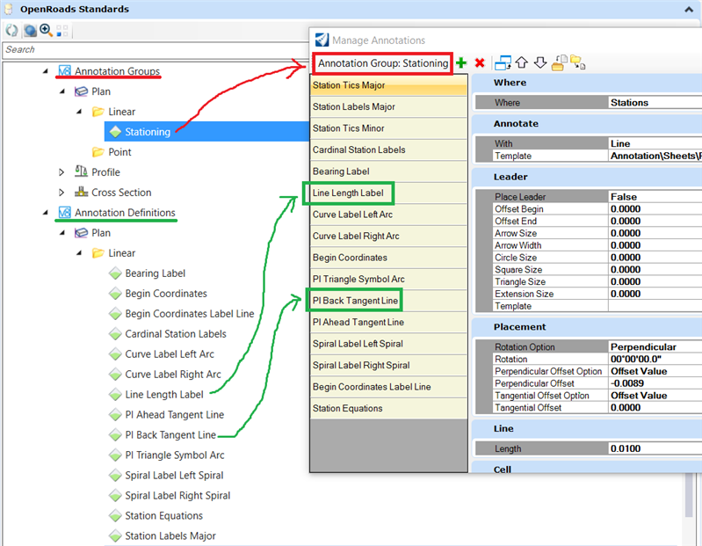Collapse the Annotation Definitions tree node
The height and width of the screenshot is (546, 702).
pos(45,213)
